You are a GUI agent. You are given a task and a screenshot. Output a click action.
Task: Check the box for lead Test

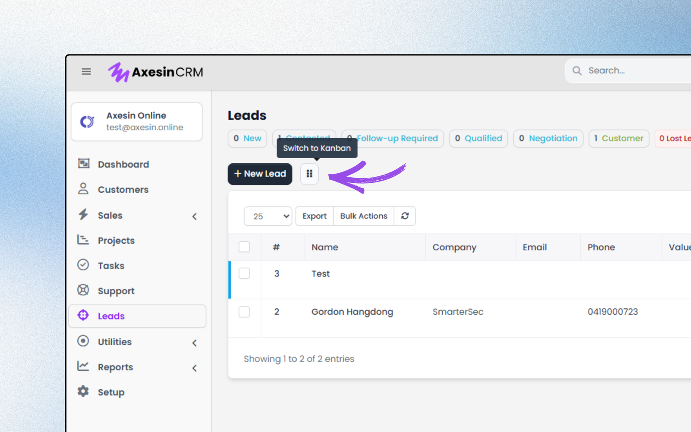244,273
